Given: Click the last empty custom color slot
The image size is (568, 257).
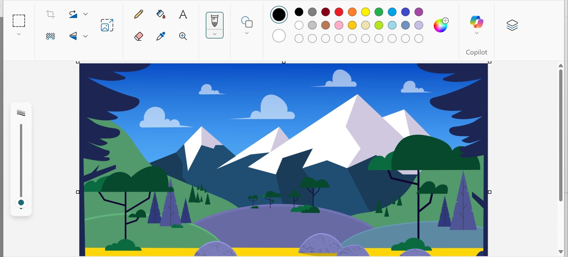Looking at the screenshot, I should (x=419, y=38).
